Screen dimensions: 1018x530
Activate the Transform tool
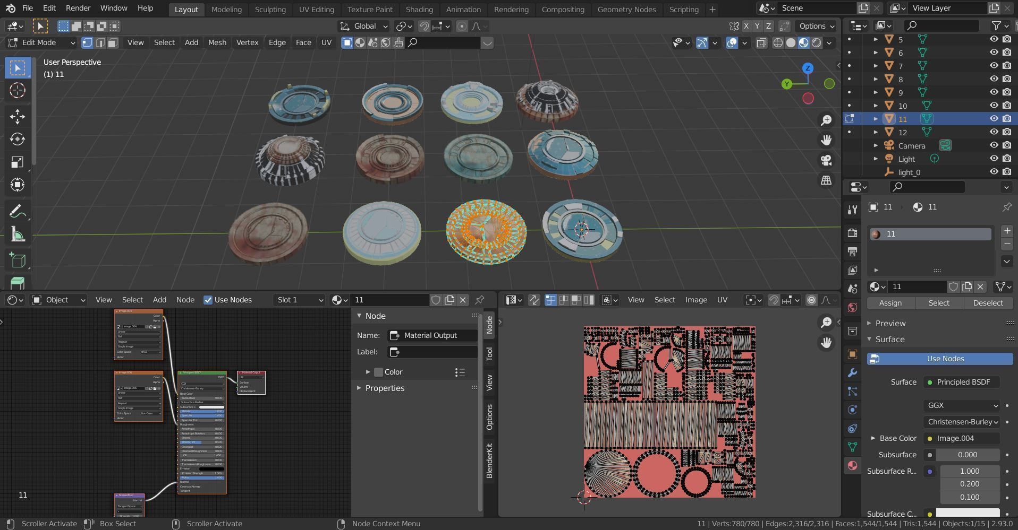(x=18, y=185)
